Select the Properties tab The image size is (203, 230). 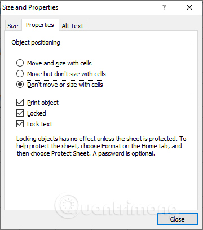[x=40, y=25]
